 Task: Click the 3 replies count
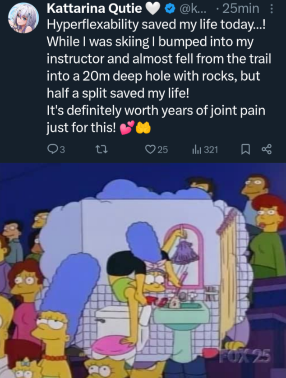[x=62, y=150]
